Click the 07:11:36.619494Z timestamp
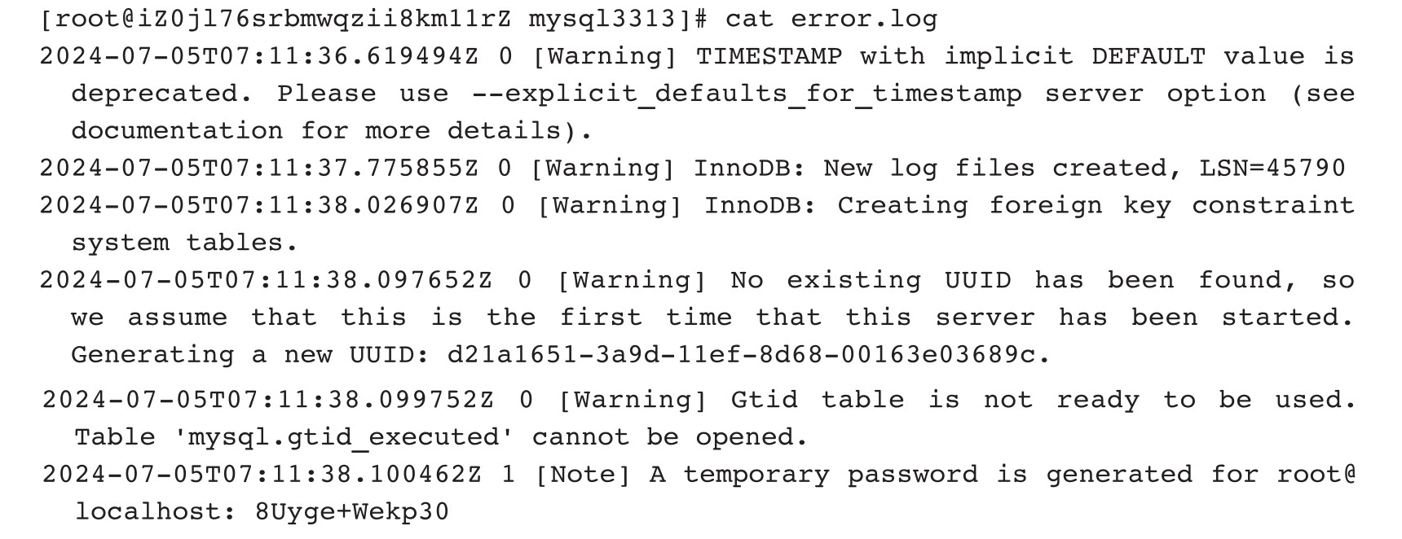 tap(259, 56)
